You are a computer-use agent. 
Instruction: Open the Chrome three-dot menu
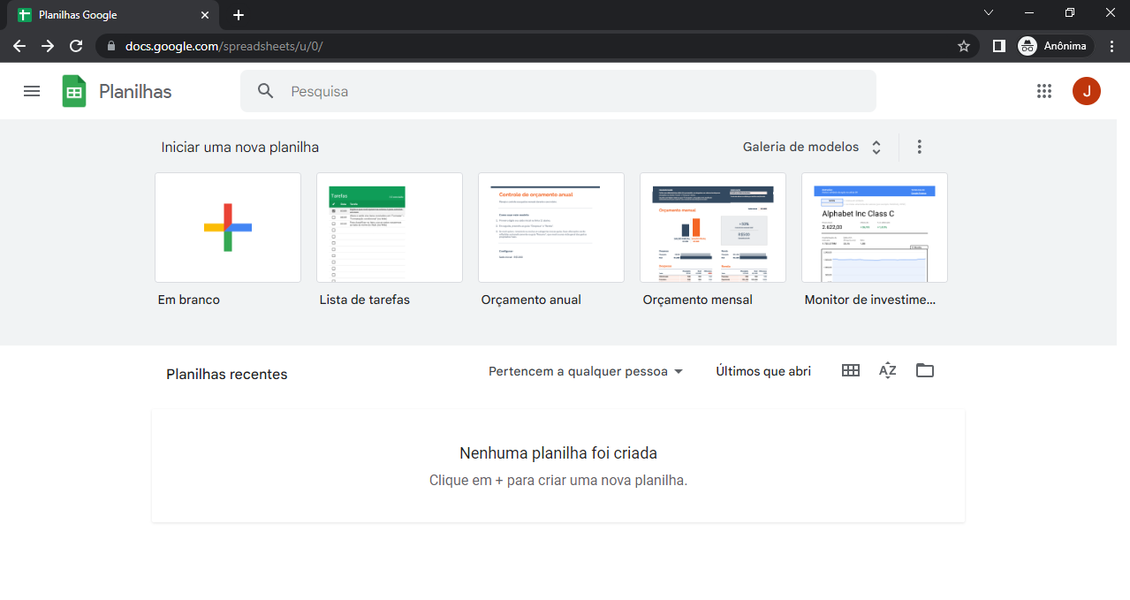[x=1111, y=46]
